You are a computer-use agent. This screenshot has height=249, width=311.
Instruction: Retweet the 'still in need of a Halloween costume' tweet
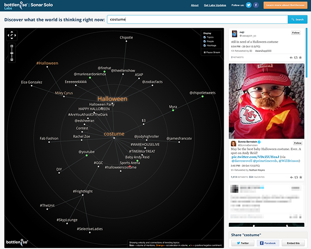[296, 58]
